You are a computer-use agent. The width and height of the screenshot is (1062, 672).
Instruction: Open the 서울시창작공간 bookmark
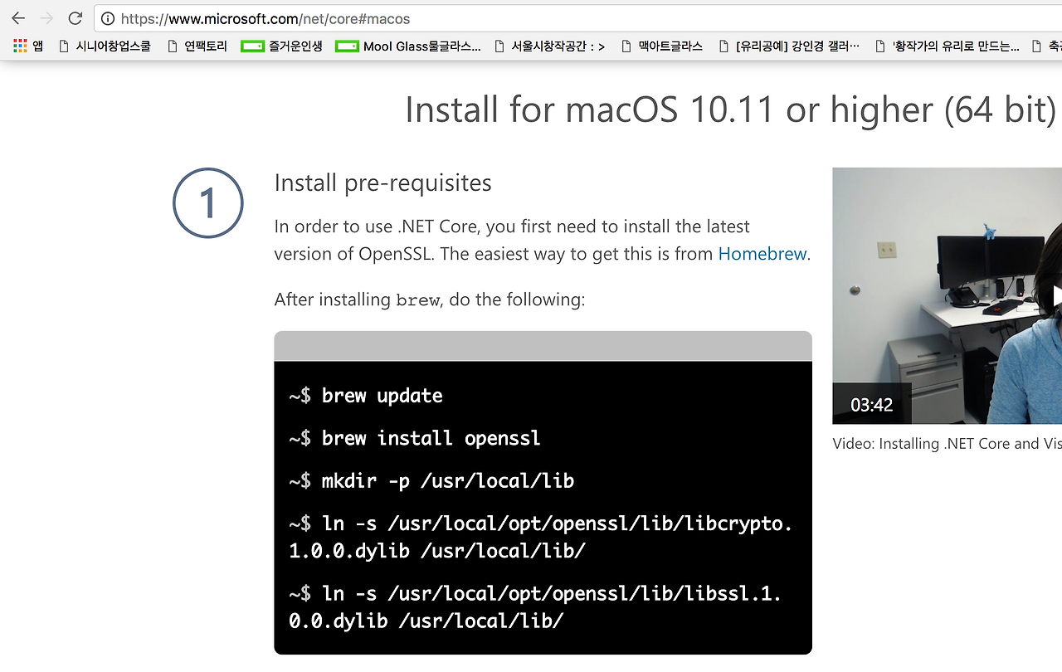(x=549, y=46)
